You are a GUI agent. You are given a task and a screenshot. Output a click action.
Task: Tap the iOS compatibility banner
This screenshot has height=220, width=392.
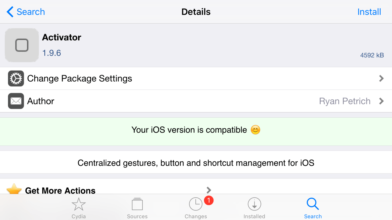196,130
